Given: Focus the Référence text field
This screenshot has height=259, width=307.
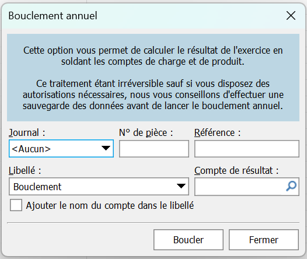Looking at the screenshot, I should [247, 149].
